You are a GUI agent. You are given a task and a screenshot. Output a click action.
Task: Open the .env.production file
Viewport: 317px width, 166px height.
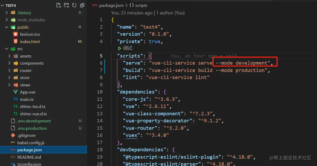[32, 128]
